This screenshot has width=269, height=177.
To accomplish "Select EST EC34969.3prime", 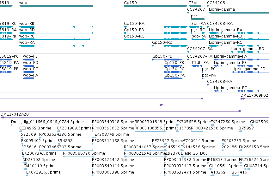I will point(35,128).
